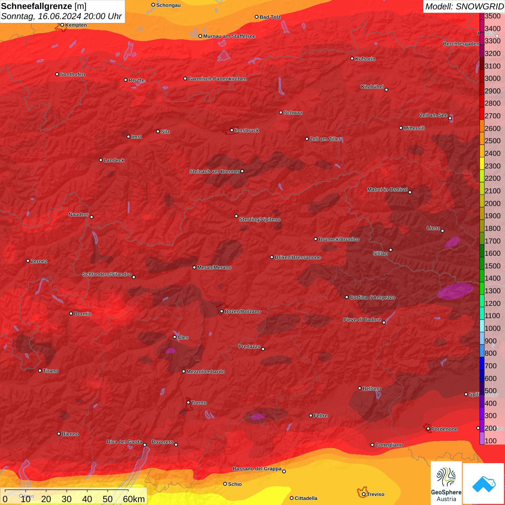Screen dimensions: 505x505
Task: Click the Kempten city marker
Action: (x=62, y=25)
